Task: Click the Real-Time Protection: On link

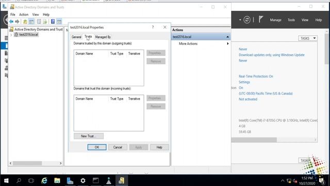Action: click(256, 76)
